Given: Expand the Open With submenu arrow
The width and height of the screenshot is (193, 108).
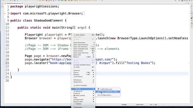Looking at the screenshot, I should [93, 55].
